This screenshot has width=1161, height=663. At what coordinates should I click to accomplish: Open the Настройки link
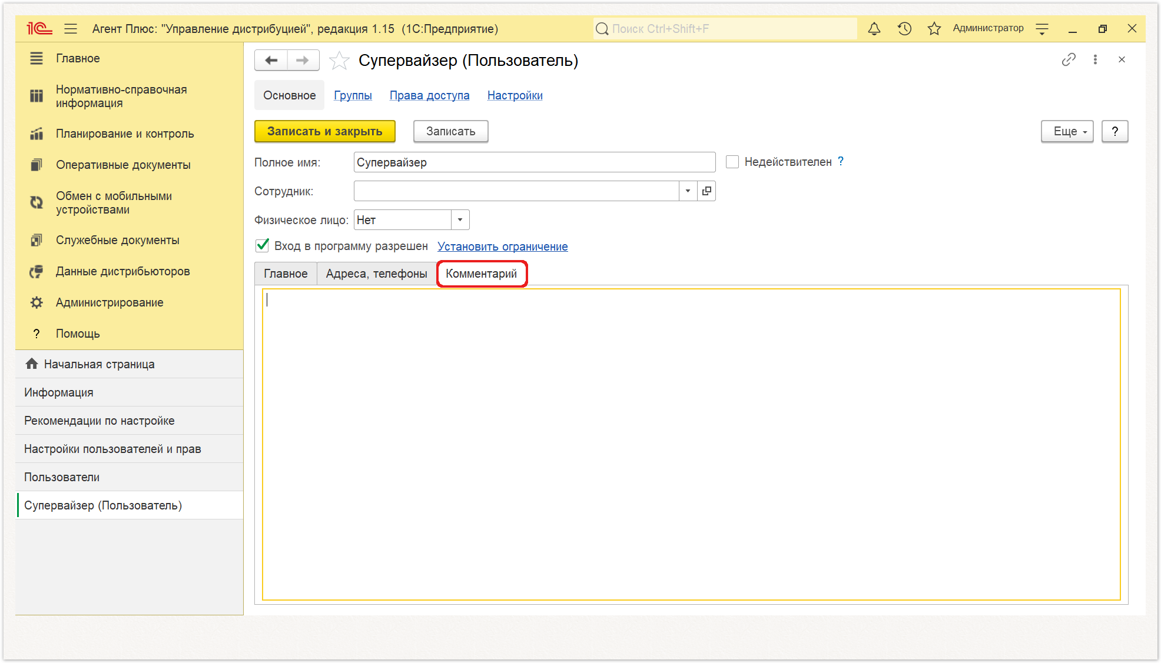pyautogui.click(x=515, y=95)
